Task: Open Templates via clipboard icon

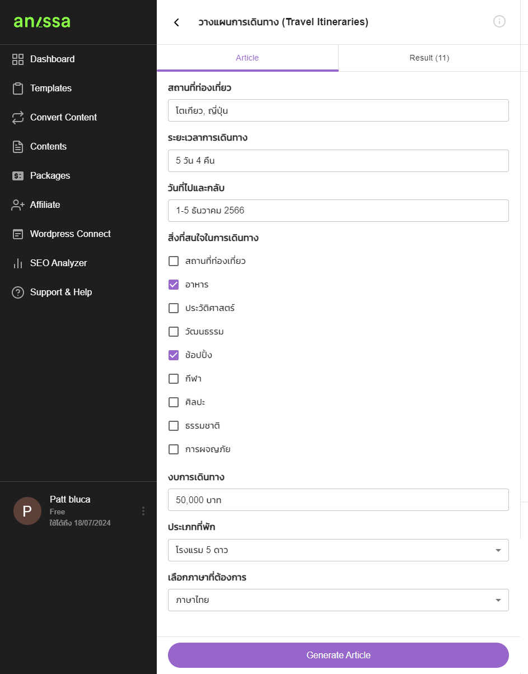Action: [x=18, y=88]
